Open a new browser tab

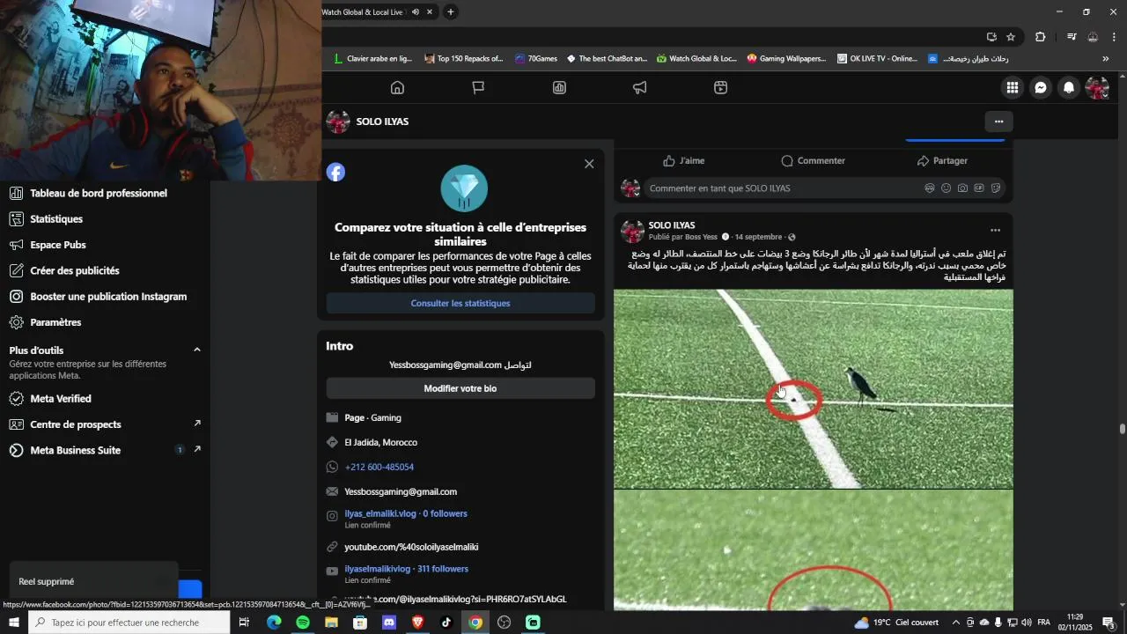451,12
